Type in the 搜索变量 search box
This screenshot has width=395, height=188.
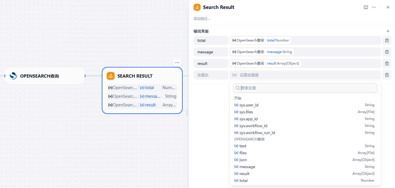click(307, 88)
